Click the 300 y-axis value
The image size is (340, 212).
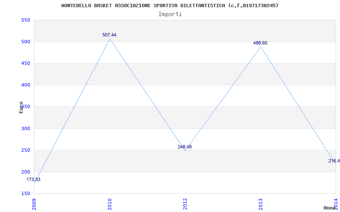click(25, 129)
